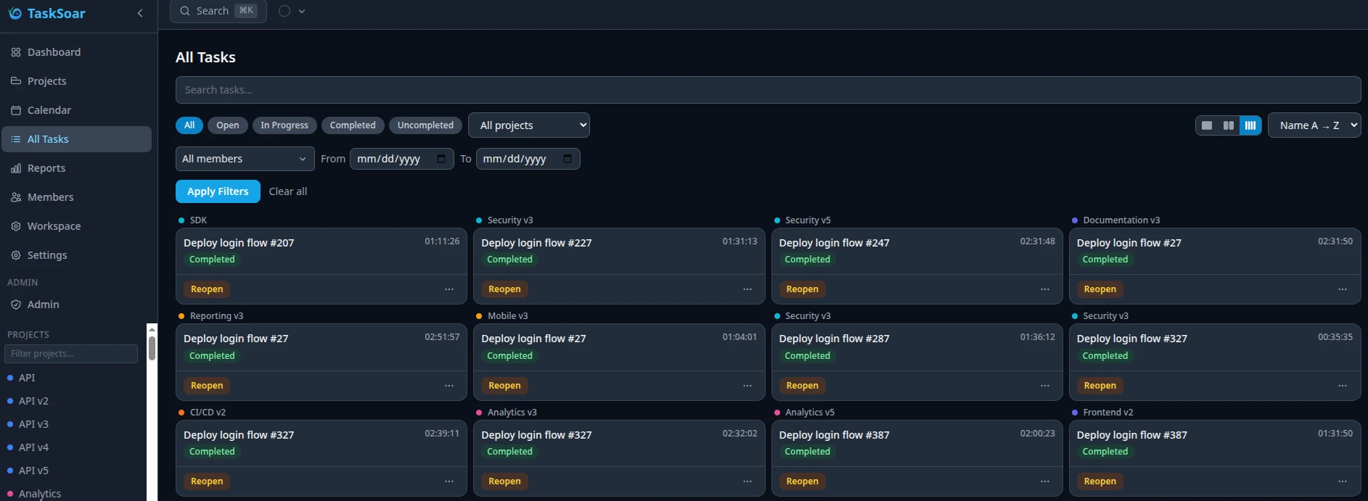Open more options for Deploy login flow #287
This screenshot has height=501, width=1368.
pyautogui.click(x=1045, y=386)
